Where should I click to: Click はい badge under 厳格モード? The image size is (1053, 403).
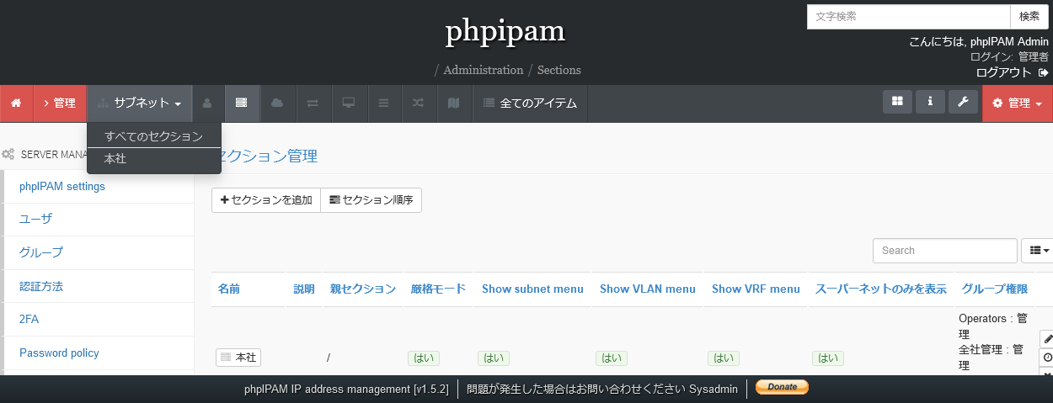click(424, 358)
